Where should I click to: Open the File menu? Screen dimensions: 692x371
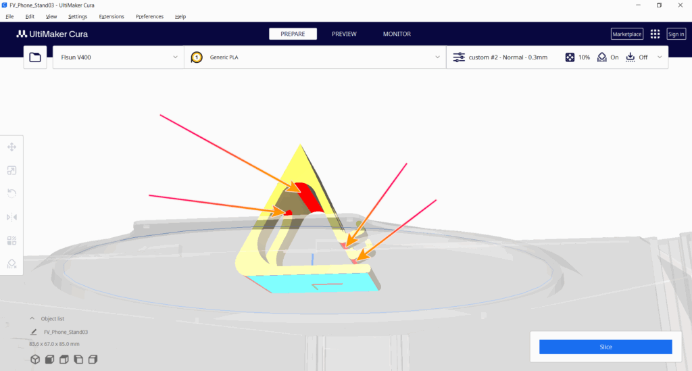9,16
